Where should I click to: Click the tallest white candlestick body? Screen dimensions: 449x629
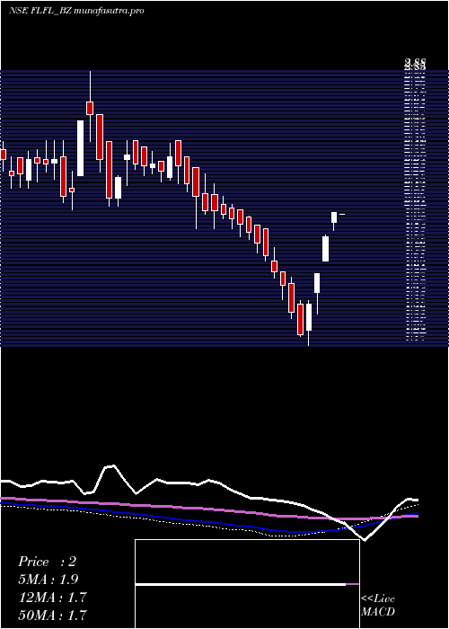tap(81, 148)
